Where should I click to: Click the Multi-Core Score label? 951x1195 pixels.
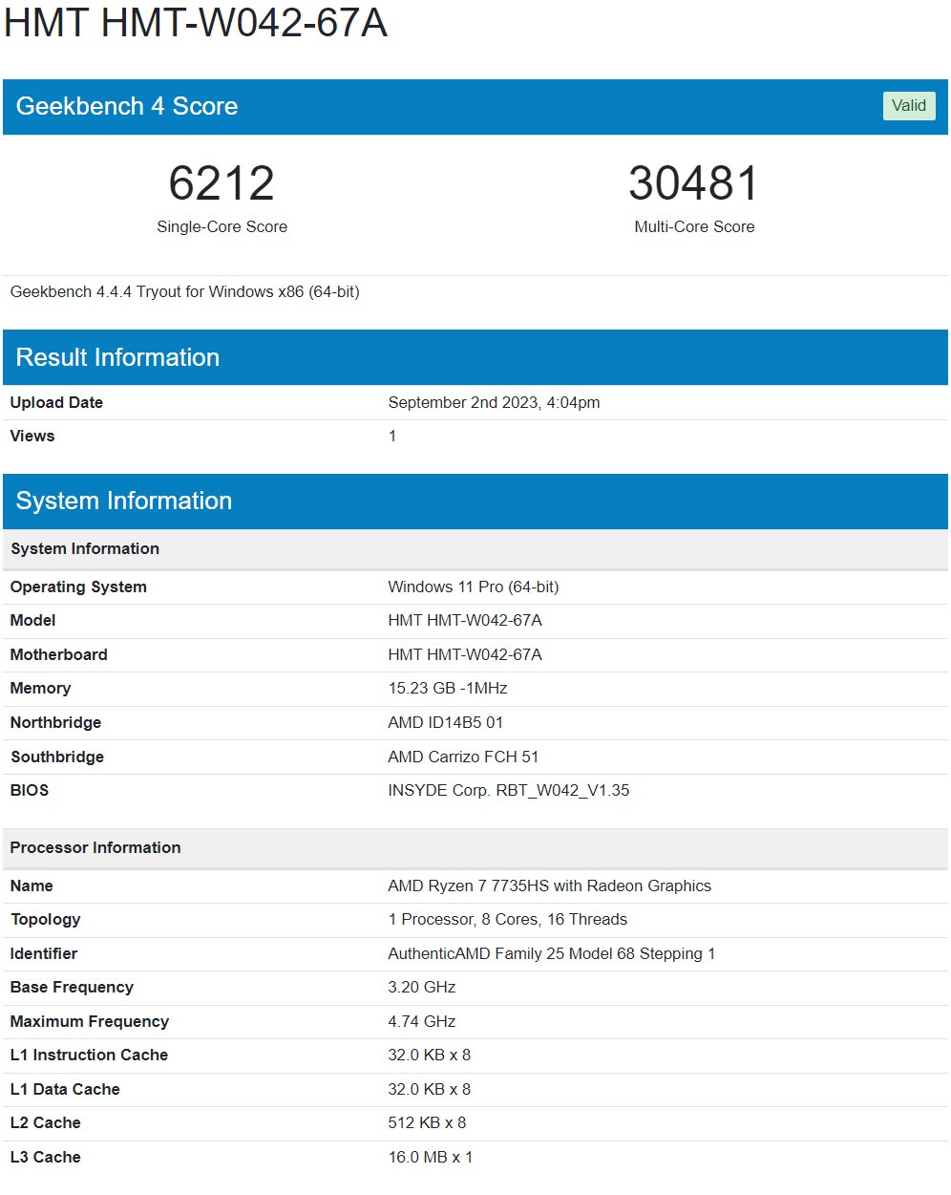pos(694,226)
